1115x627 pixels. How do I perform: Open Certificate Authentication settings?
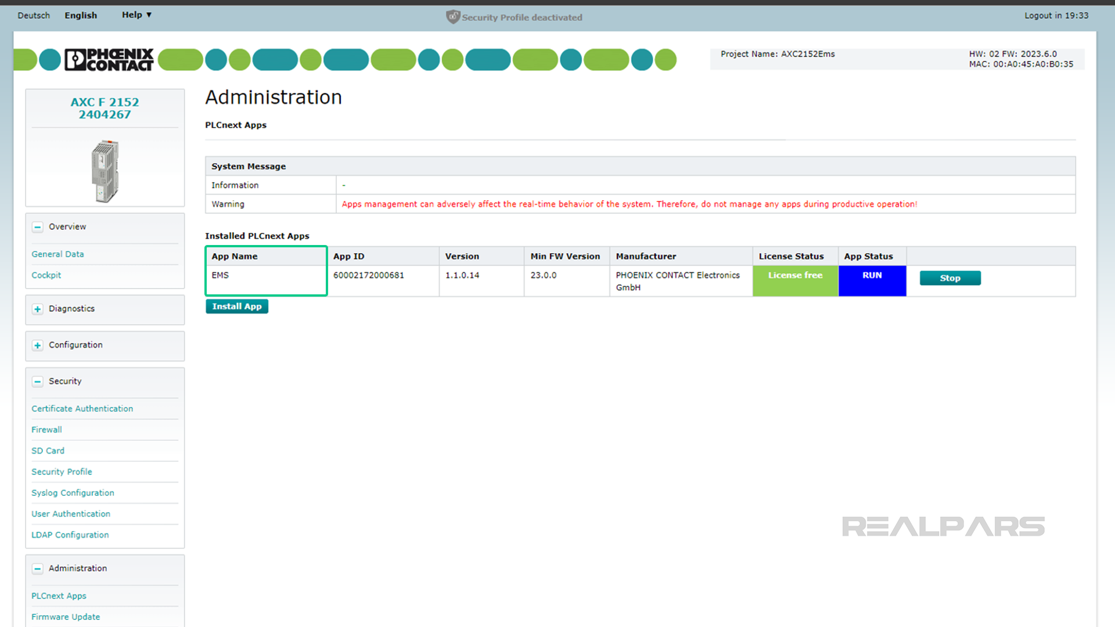[x=82, y=408]
